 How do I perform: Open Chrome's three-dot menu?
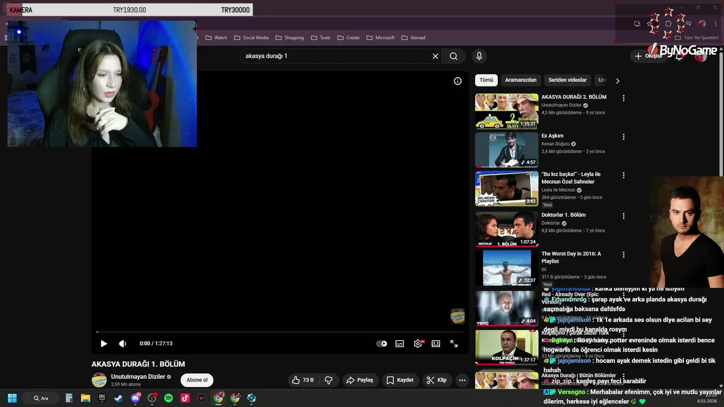[x=716, y=24]
